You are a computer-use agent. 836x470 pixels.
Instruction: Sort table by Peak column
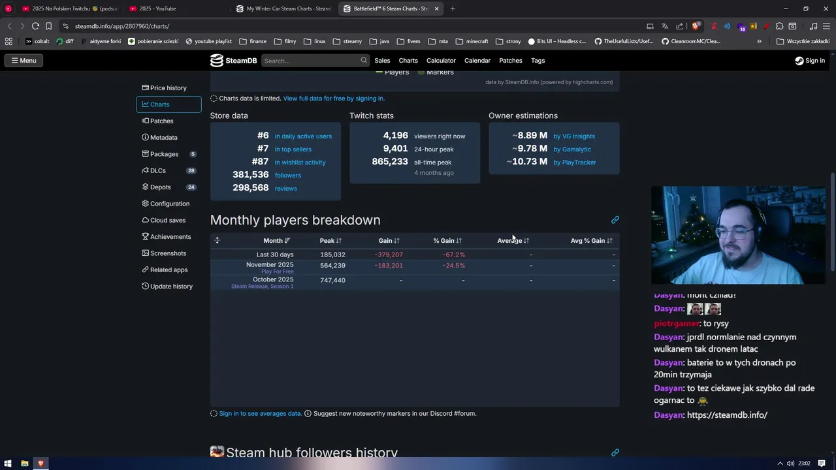click(330, 241)
